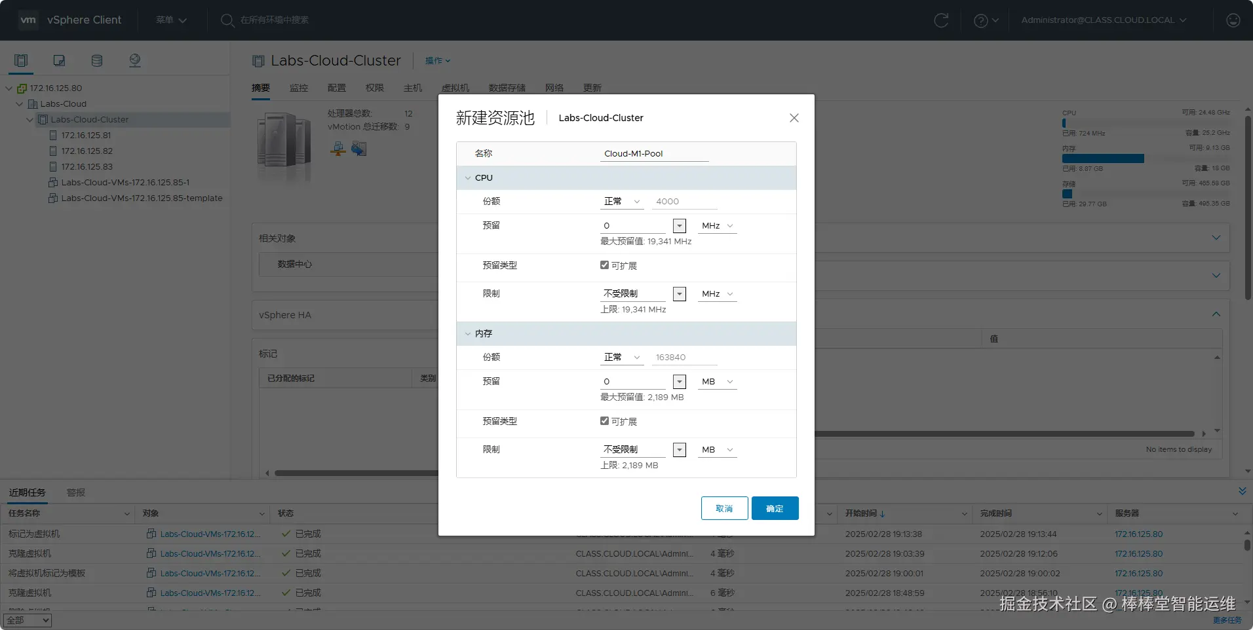Select host 172.16.125.81 in inventory tree
1253x630 pixels.
click(86, 136)
